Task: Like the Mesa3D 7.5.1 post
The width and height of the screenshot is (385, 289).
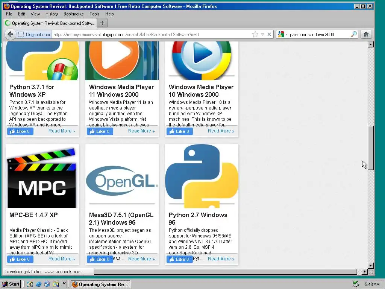Action: 100,259
